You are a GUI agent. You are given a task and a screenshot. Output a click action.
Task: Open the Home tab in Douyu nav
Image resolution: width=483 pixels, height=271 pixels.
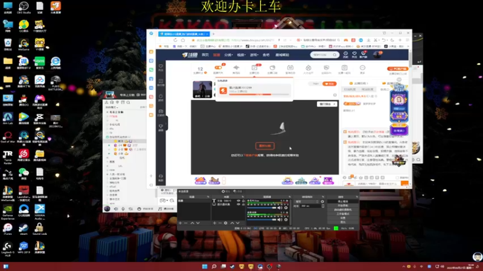coord(205,55)
